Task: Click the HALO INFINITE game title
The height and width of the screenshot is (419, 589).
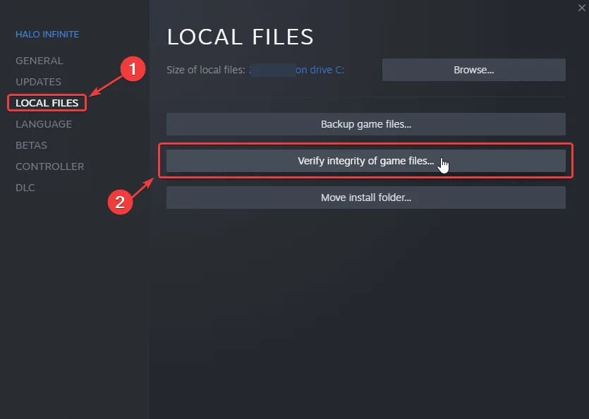Action: tap(47, 35)
